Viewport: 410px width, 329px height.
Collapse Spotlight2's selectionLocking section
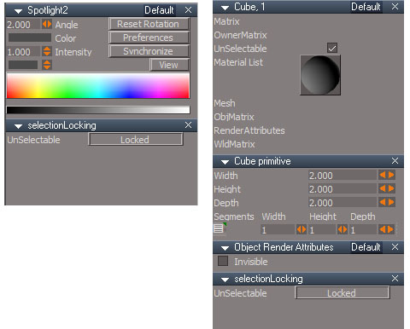pos(19,126)
